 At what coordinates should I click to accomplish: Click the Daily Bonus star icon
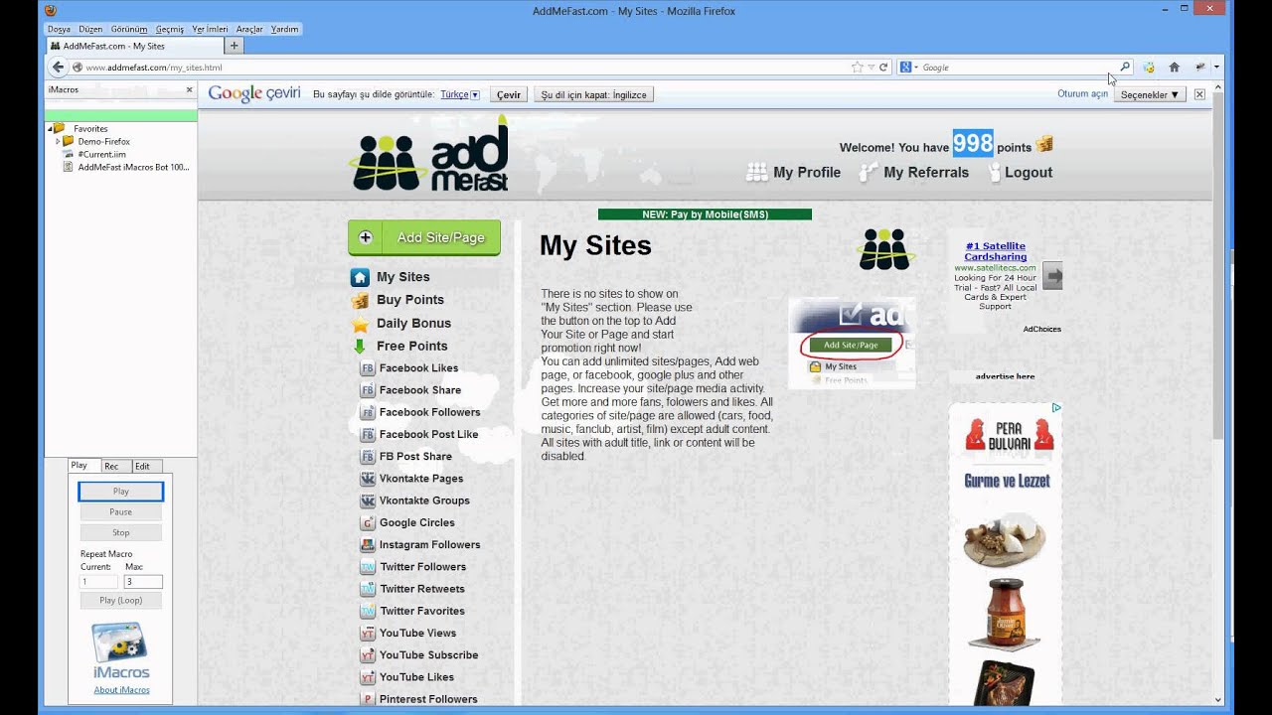pos(360,324)
